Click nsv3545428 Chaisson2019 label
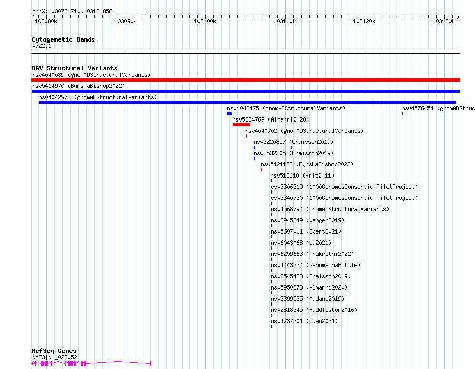The width and height of the screenshot is (475, 369). coord(311,276)
